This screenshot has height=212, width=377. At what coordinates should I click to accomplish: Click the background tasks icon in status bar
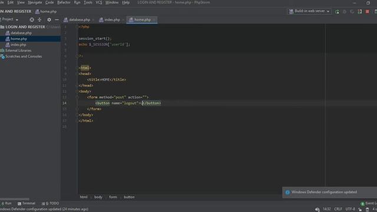coord(318,210)
